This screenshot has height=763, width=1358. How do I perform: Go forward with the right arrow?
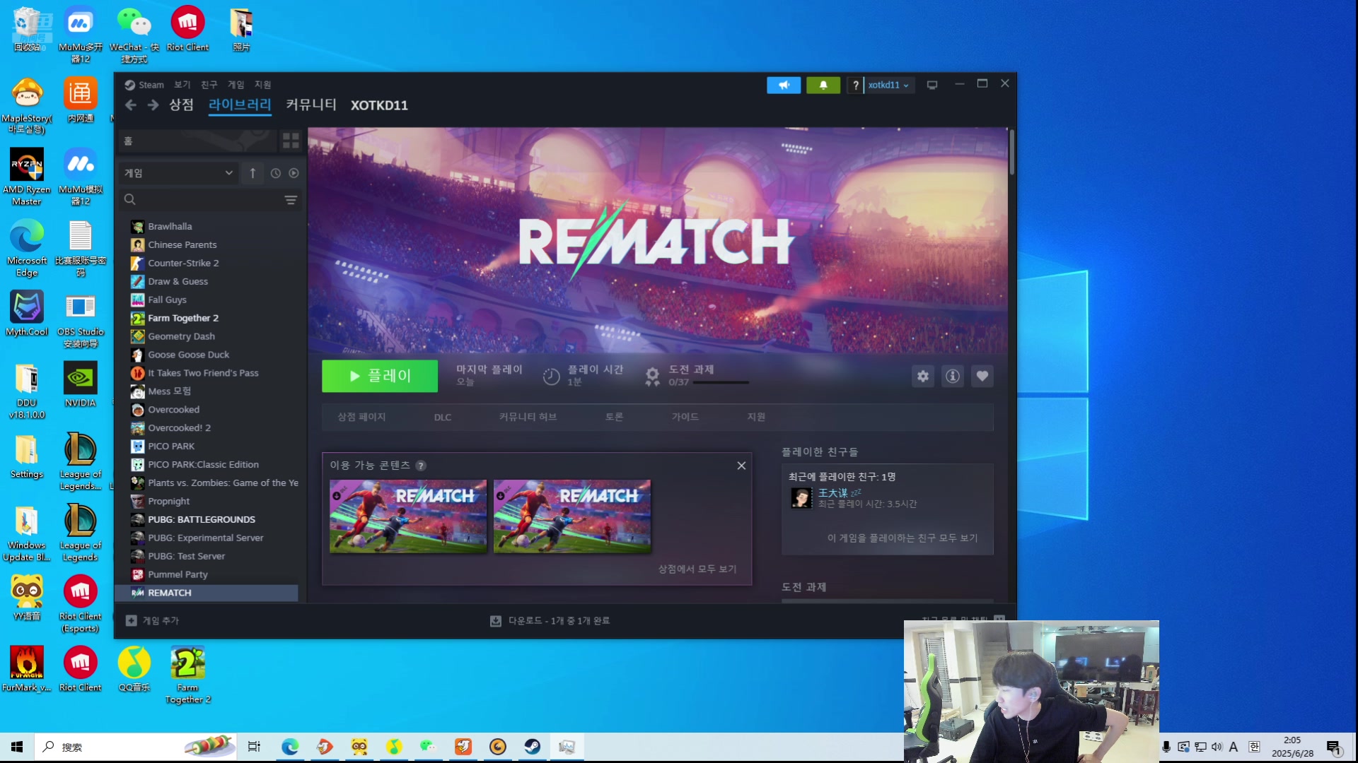(x=153, y=105)
